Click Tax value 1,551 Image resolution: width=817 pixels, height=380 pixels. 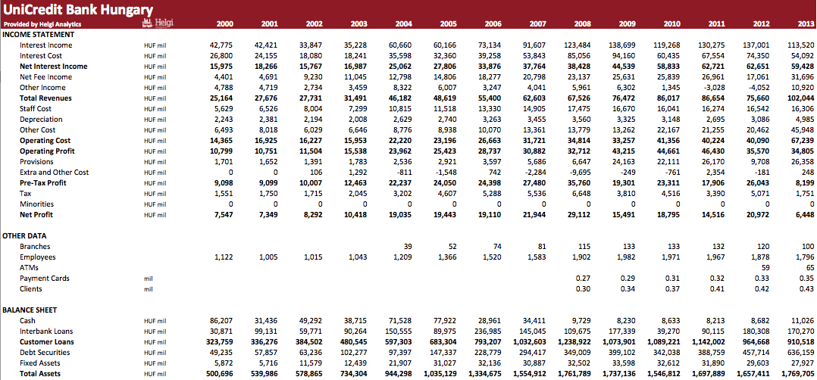click(224, 194)
